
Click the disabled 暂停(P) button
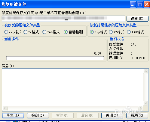click(x=63, y=115)
